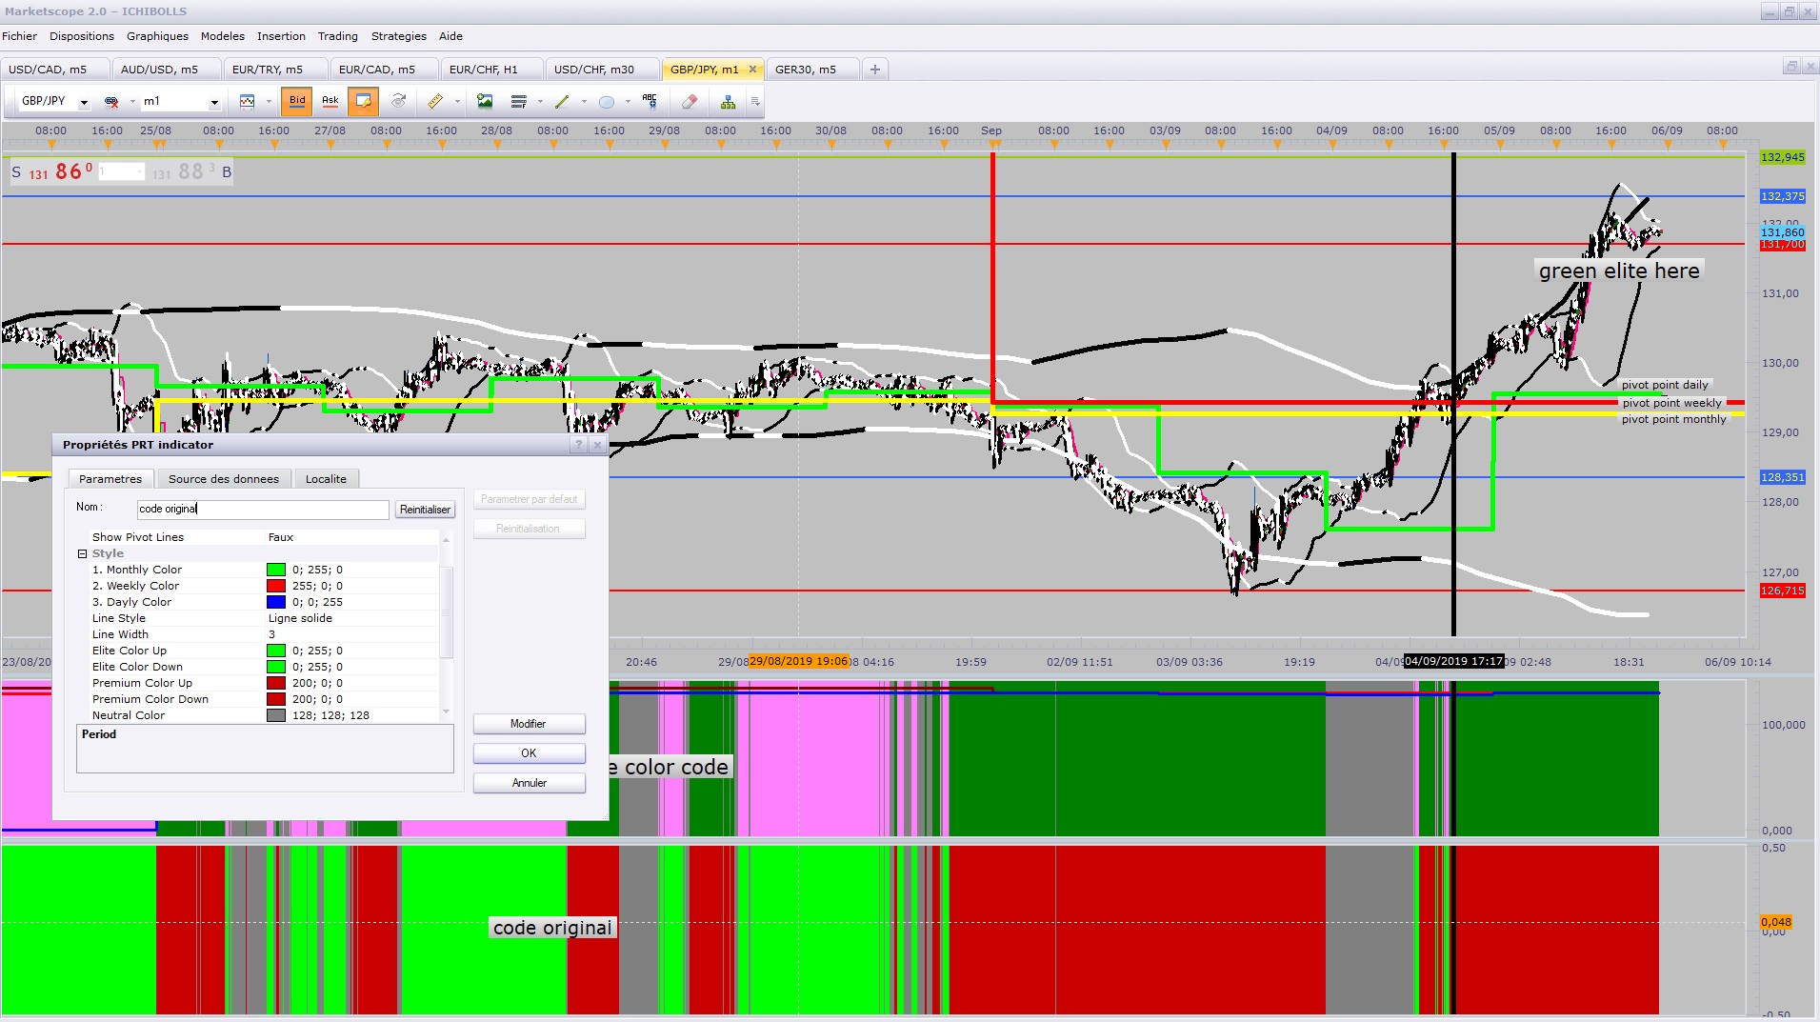
Task: Click the insert image icon
Action: (x=485, y=101)
